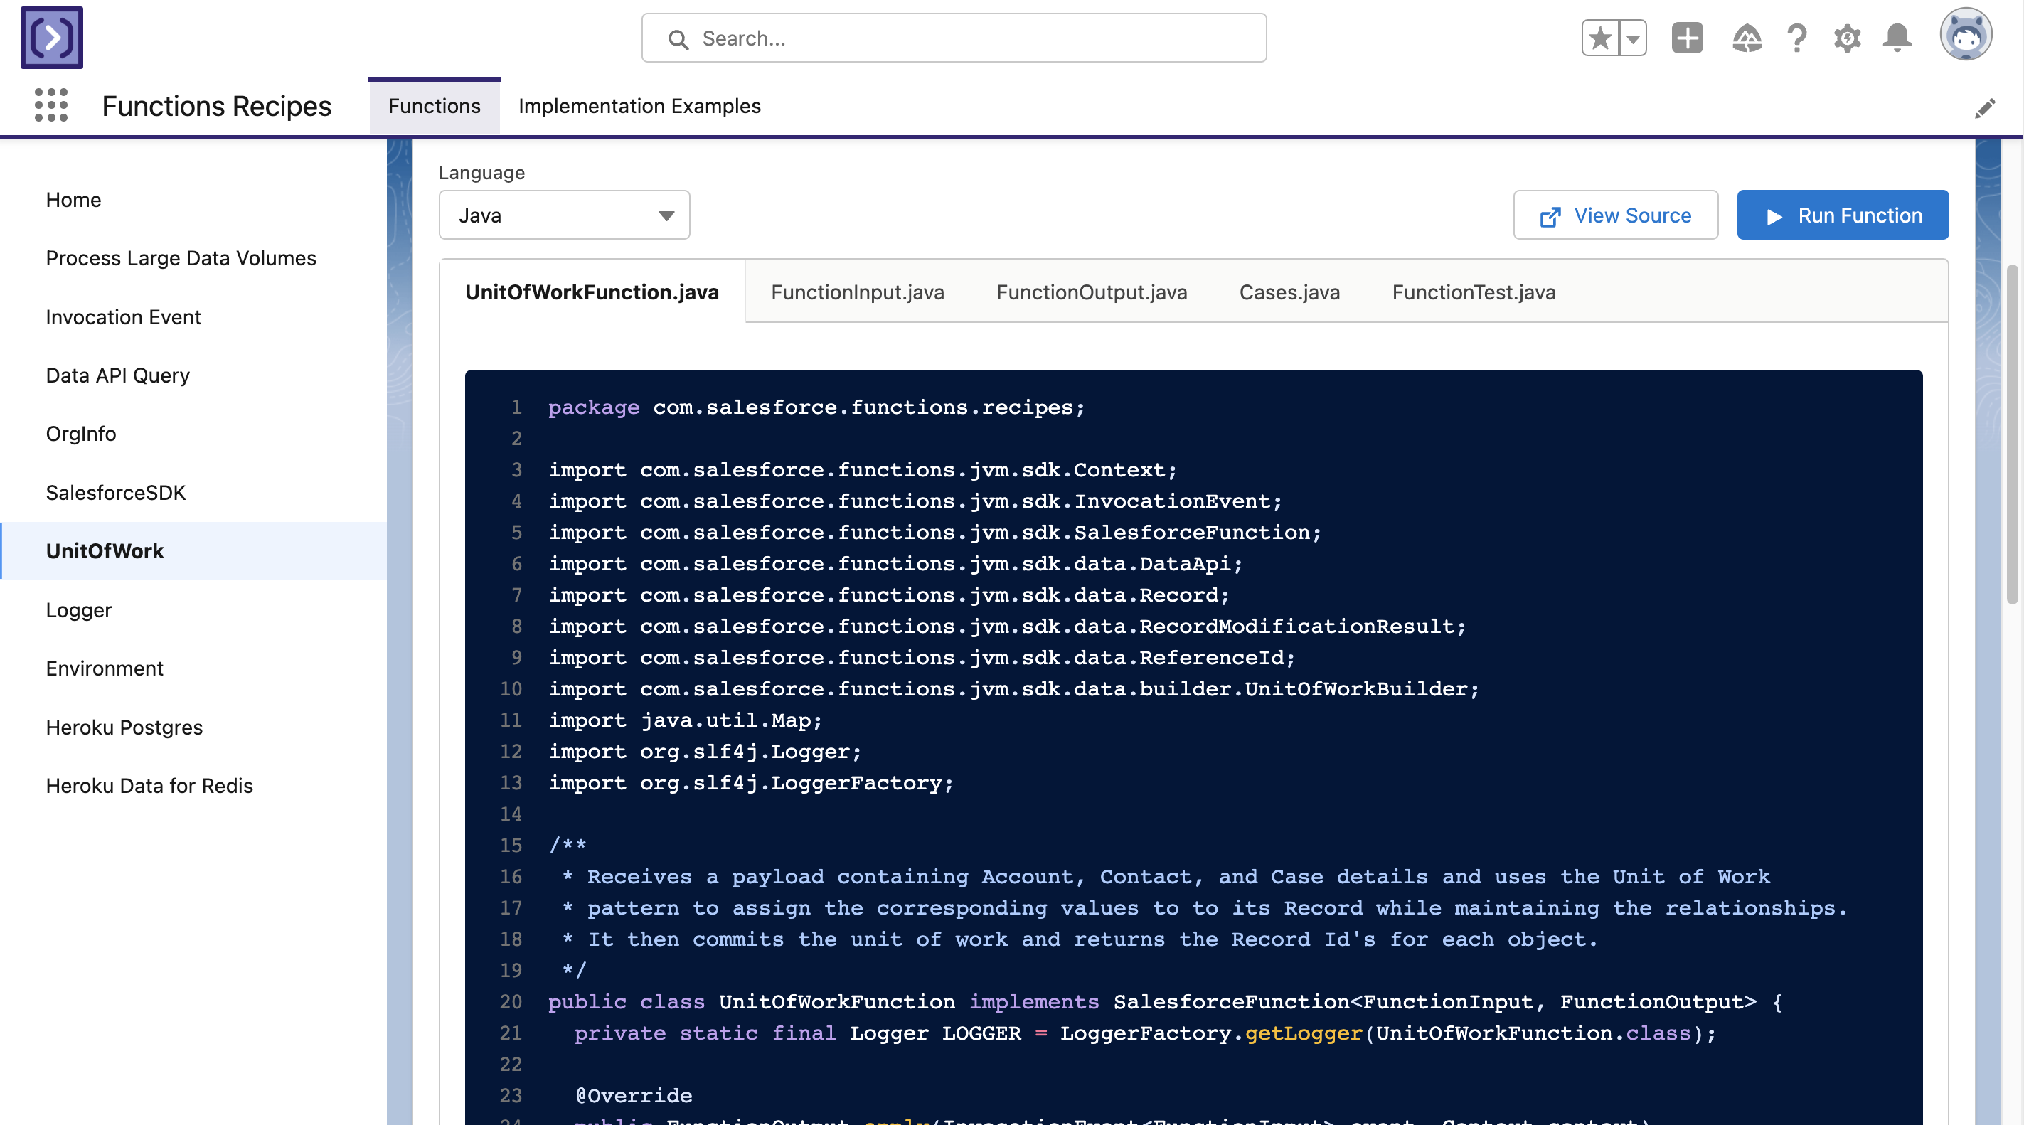Switch to Implementation Examples tab
The width and height of the screenshot is (2024, 1125).
tap(639, 106)
